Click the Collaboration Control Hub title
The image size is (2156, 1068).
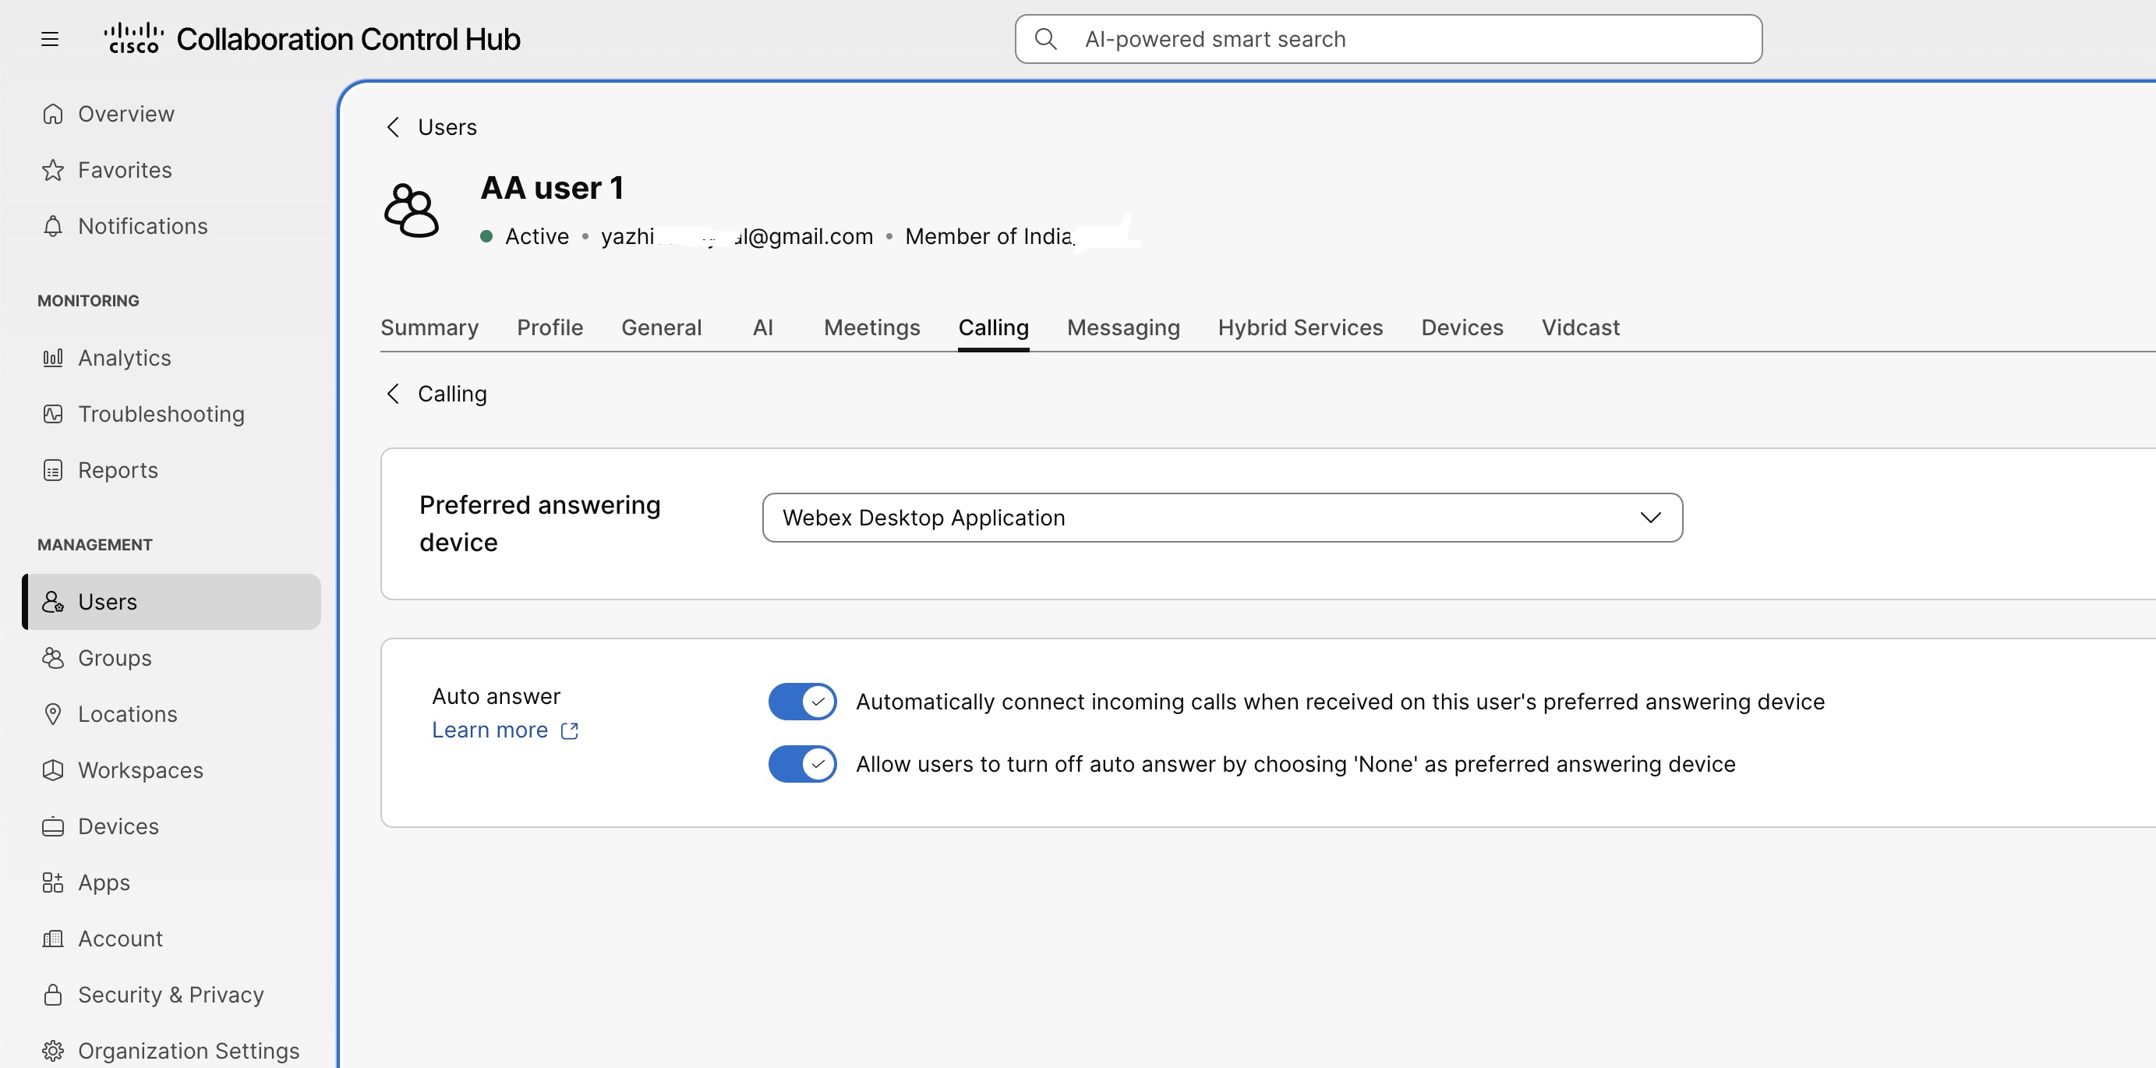(348, 39)
